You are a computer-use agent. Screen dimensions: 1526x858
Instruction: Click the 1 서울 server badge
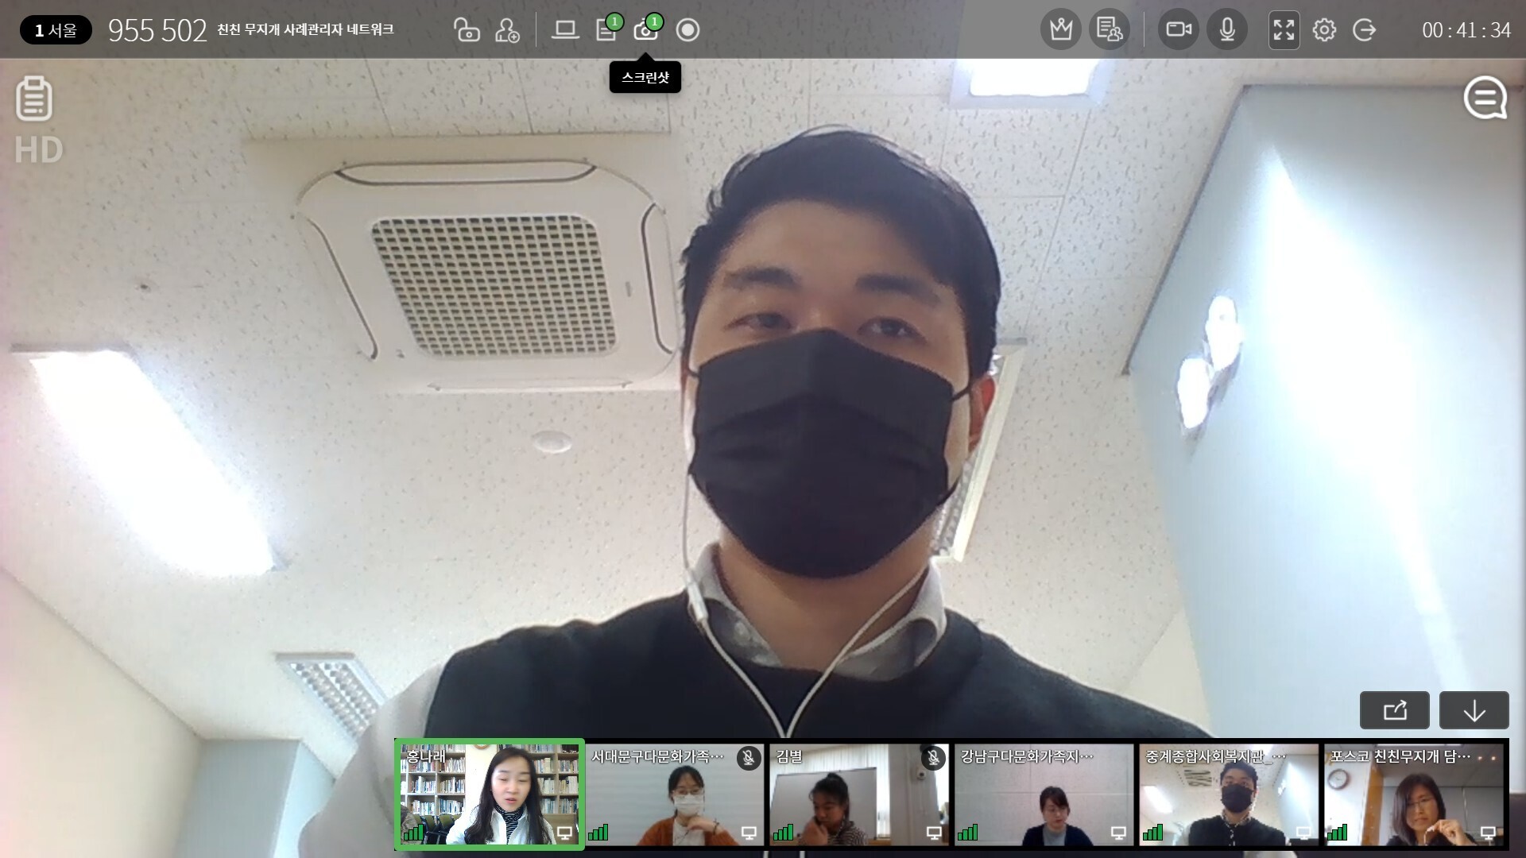tap(56, 30)
